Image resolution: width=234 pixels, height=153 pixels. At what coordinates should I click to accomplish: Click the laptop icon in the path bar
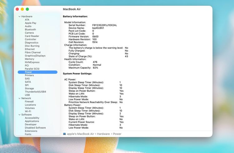pos(65,134)
